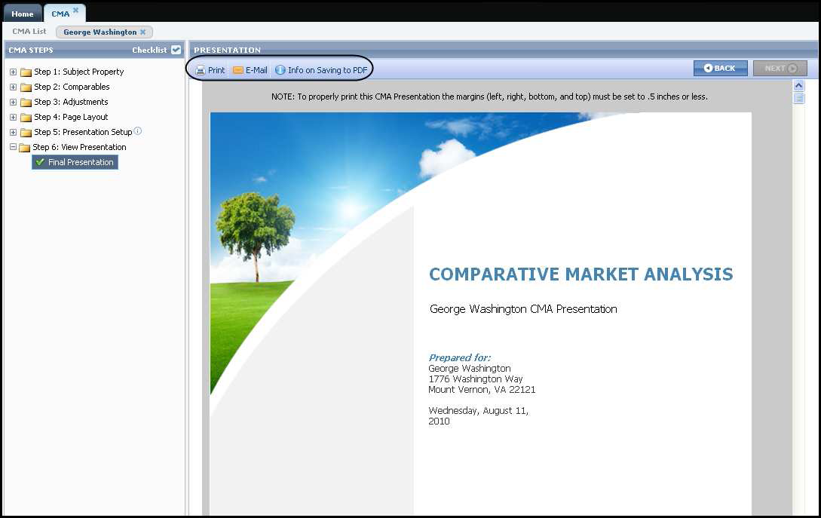The height and width of the screenshot is (518, 821).
Task: Select Step 4: Page Layout label
Action: pos(71,118)
